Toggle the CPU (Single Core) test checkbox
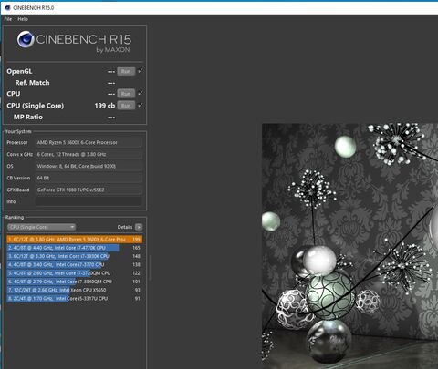The width and height of the screenshot is (438, 369). click(x=141, y=105)
